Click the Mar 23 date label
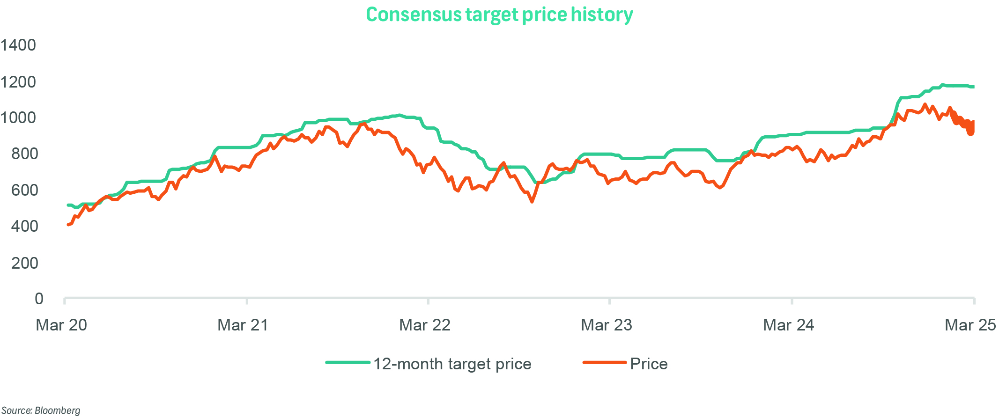 [x=607, y=325]
